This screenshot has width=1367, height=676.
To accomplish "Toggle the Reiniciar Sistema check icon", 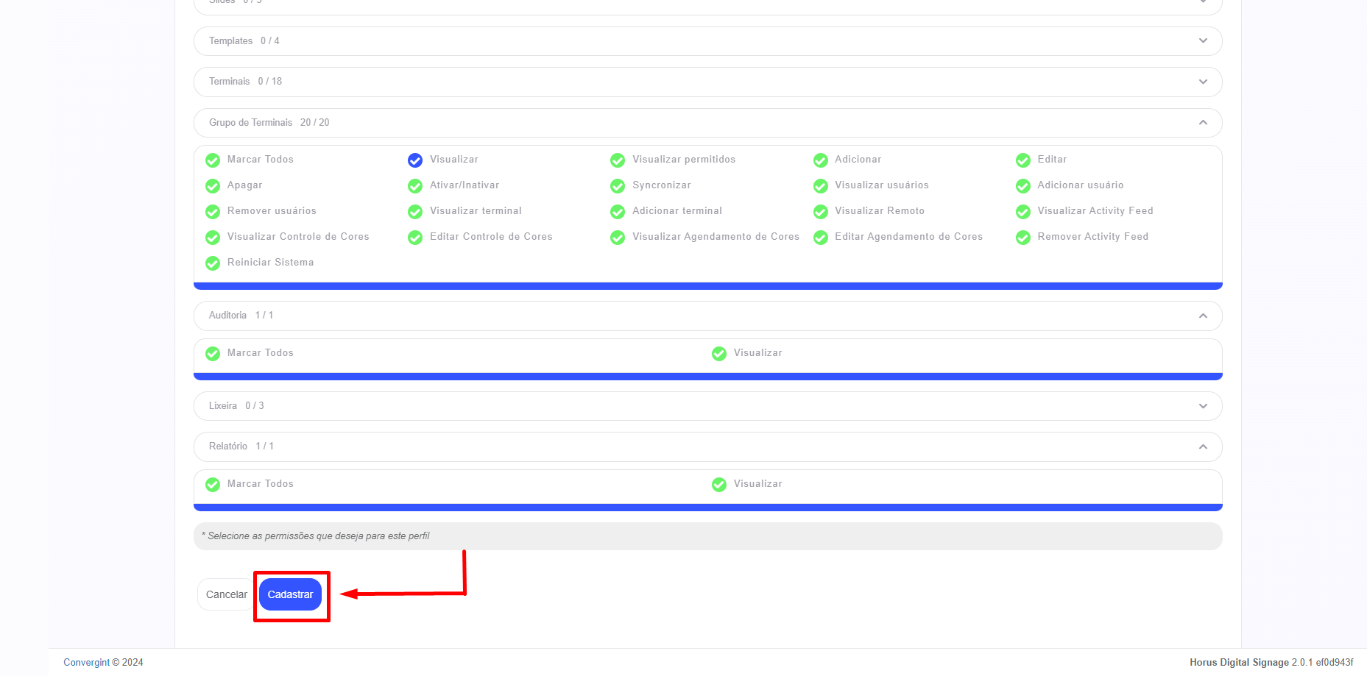I will (213, 263).
